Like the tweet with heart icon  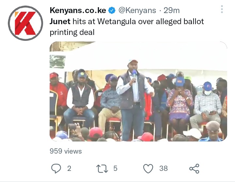point(148,169)
